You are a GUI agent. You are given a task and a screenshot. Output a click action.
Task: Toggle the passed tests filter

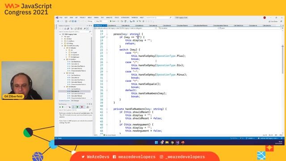pyautogui.click(x=78, y=107)
